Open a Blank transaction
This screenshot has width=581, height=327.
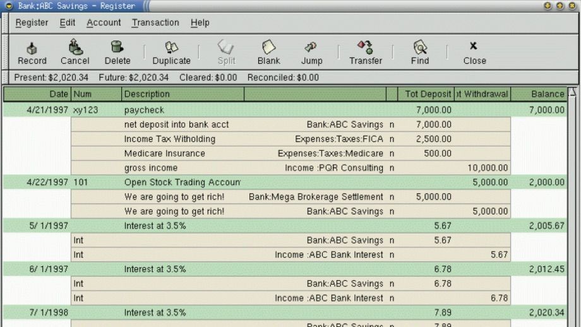(268, 52)
